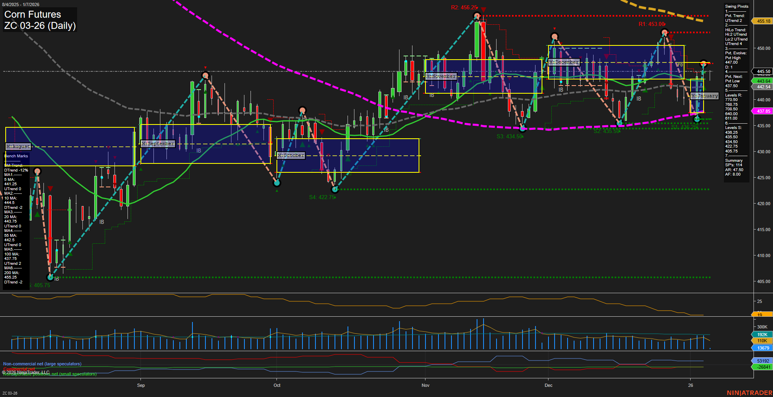Collapse the Swing Pivots panel header

736,6
